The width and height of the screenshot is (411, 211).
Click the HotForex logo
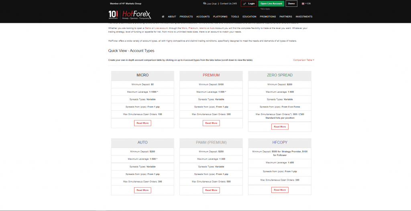pos(136,15)
